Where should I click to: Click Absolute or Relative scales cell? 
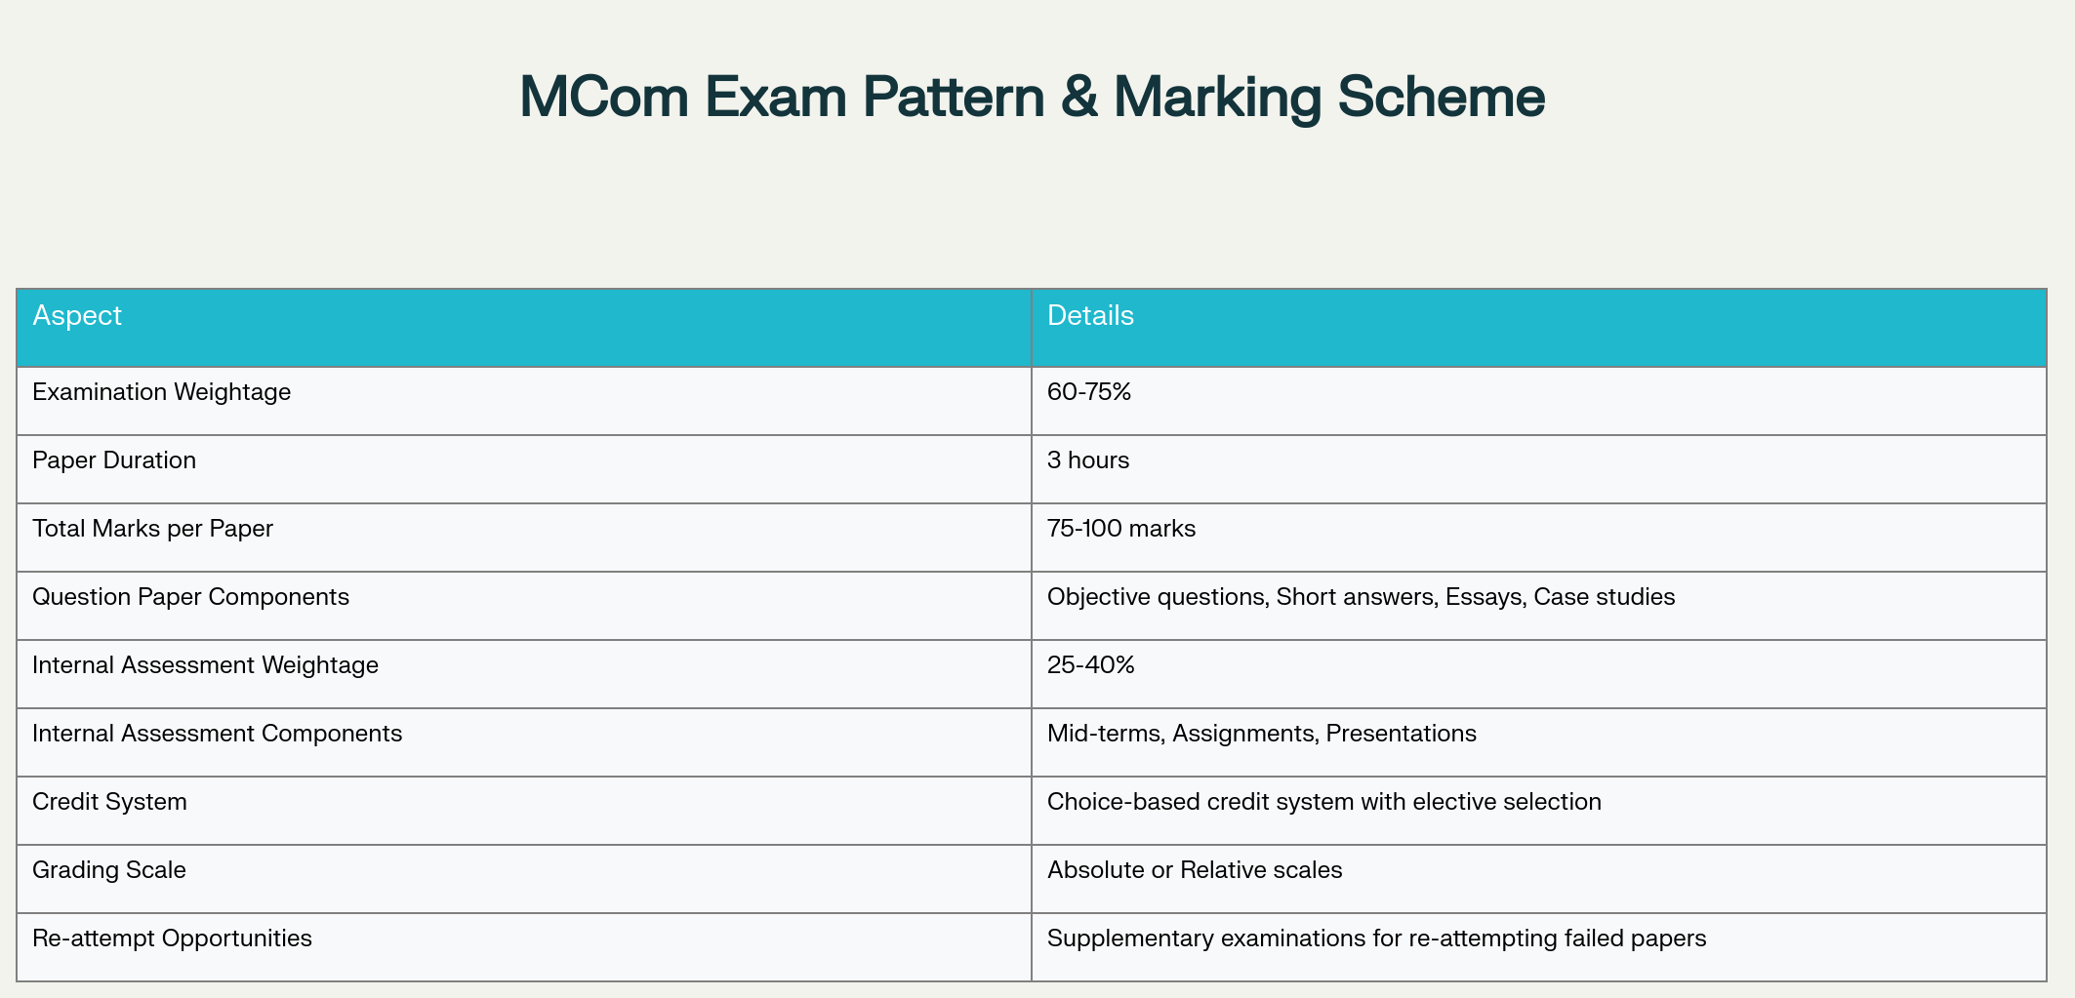click(x=1195, y=870)
